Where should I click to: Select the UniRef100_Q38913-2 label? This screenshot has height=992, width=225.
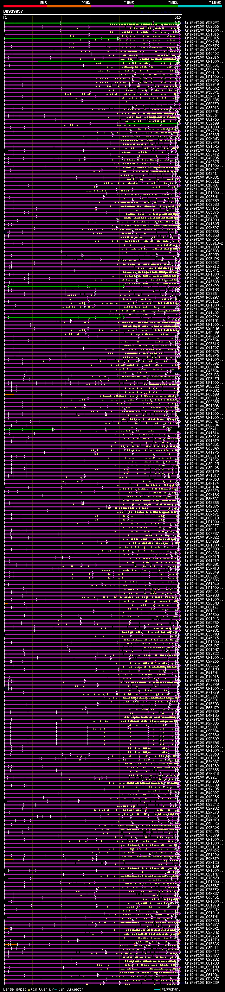coord(204,244)
